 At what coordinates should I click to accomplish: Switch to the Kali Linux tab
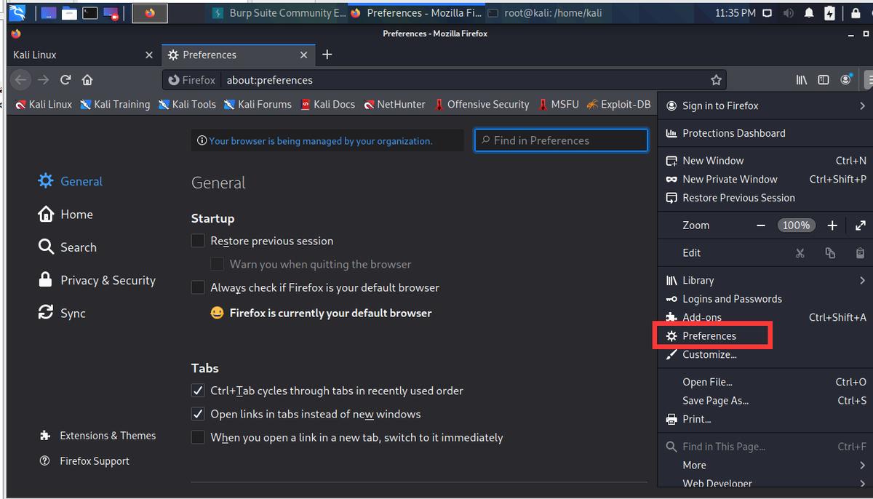(73, 55)
